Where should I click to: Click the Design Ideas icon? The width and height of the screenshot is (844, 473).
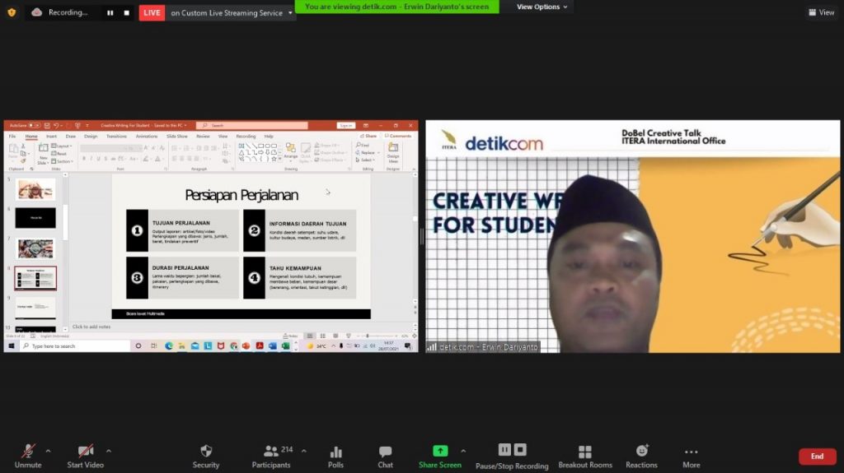393,153
